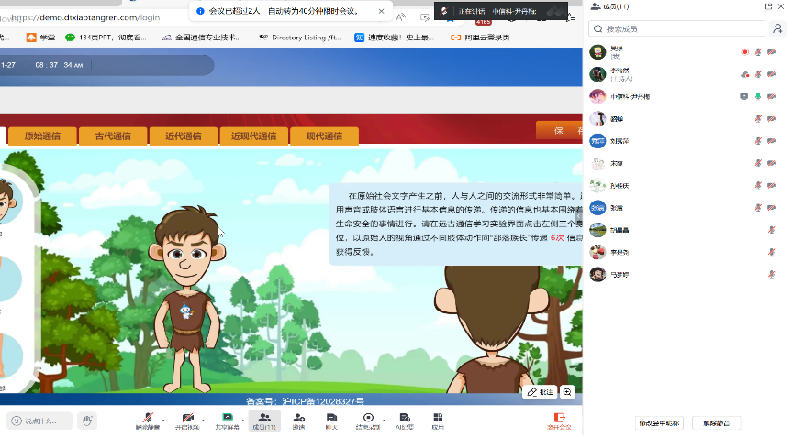Close the members panel

(x=781, y=6)
